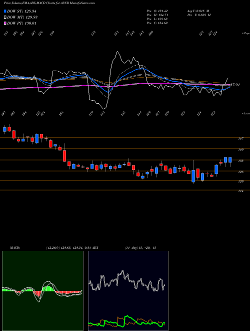Click the chart title mentioning ASND MunafaSutra.com
Viewport: 250px width, 331px height.
[49, 3]
